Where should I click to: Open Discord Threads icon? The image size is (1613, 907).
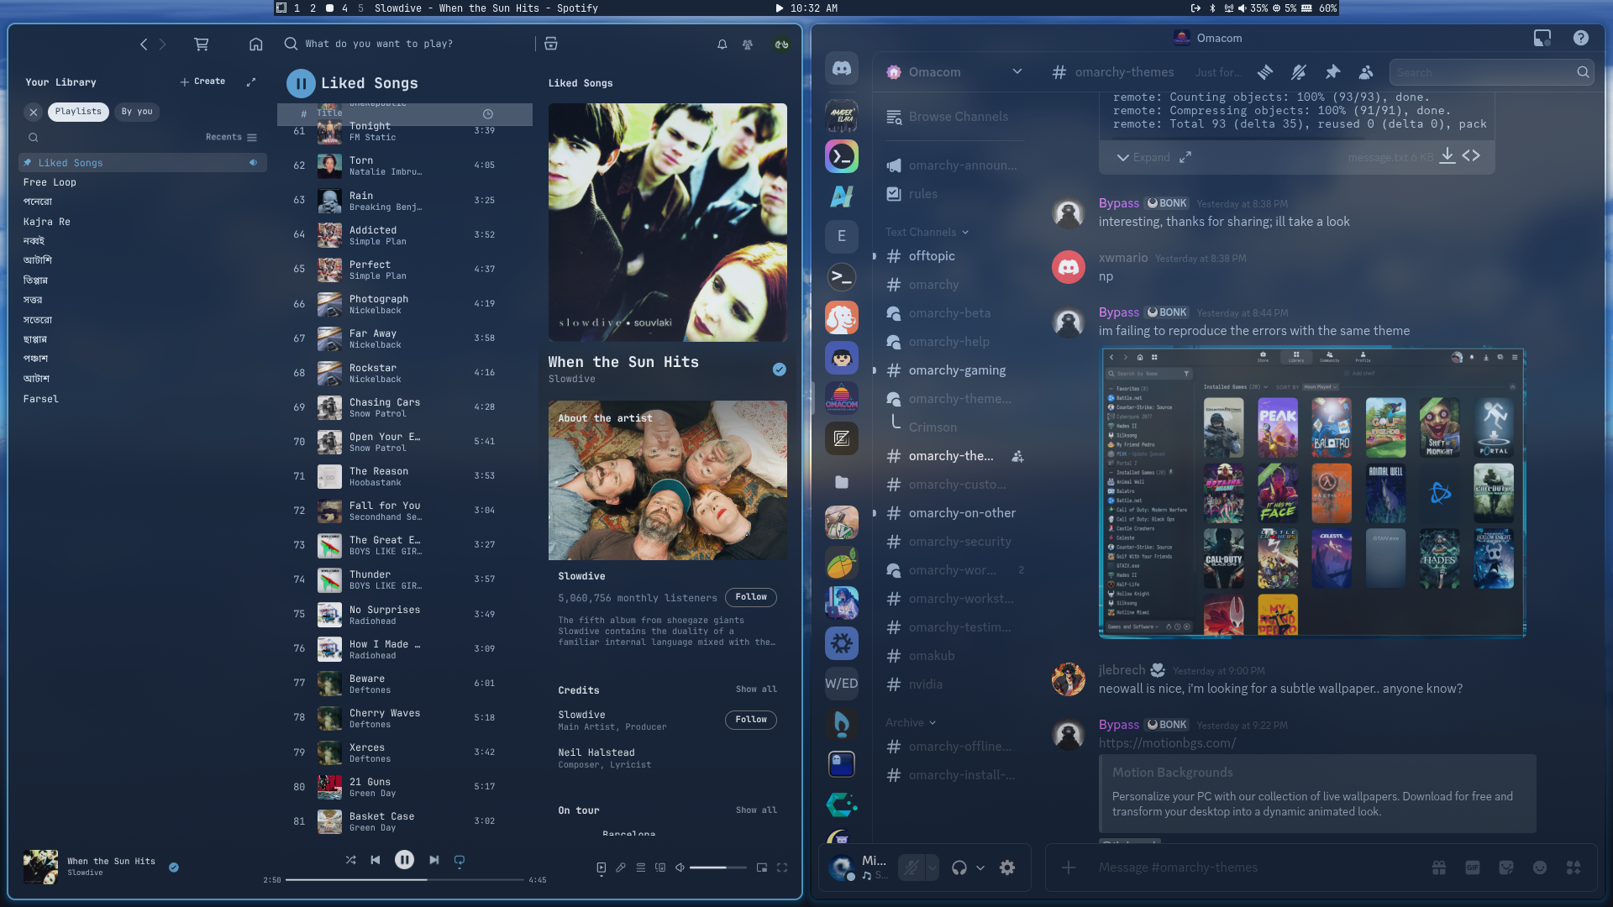point(1265,72)
